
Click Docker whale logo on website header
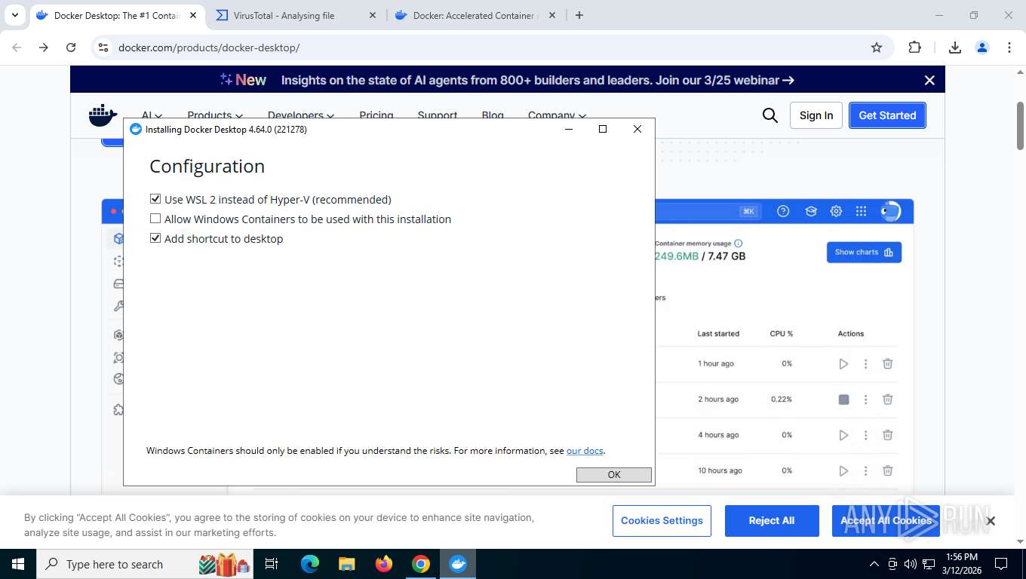[103, 115]
